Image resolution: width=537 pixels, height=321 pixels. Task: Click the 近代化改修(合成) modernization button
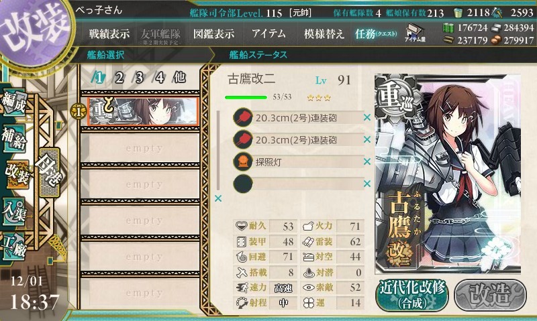pyautogui.click(x=412, y=295)
